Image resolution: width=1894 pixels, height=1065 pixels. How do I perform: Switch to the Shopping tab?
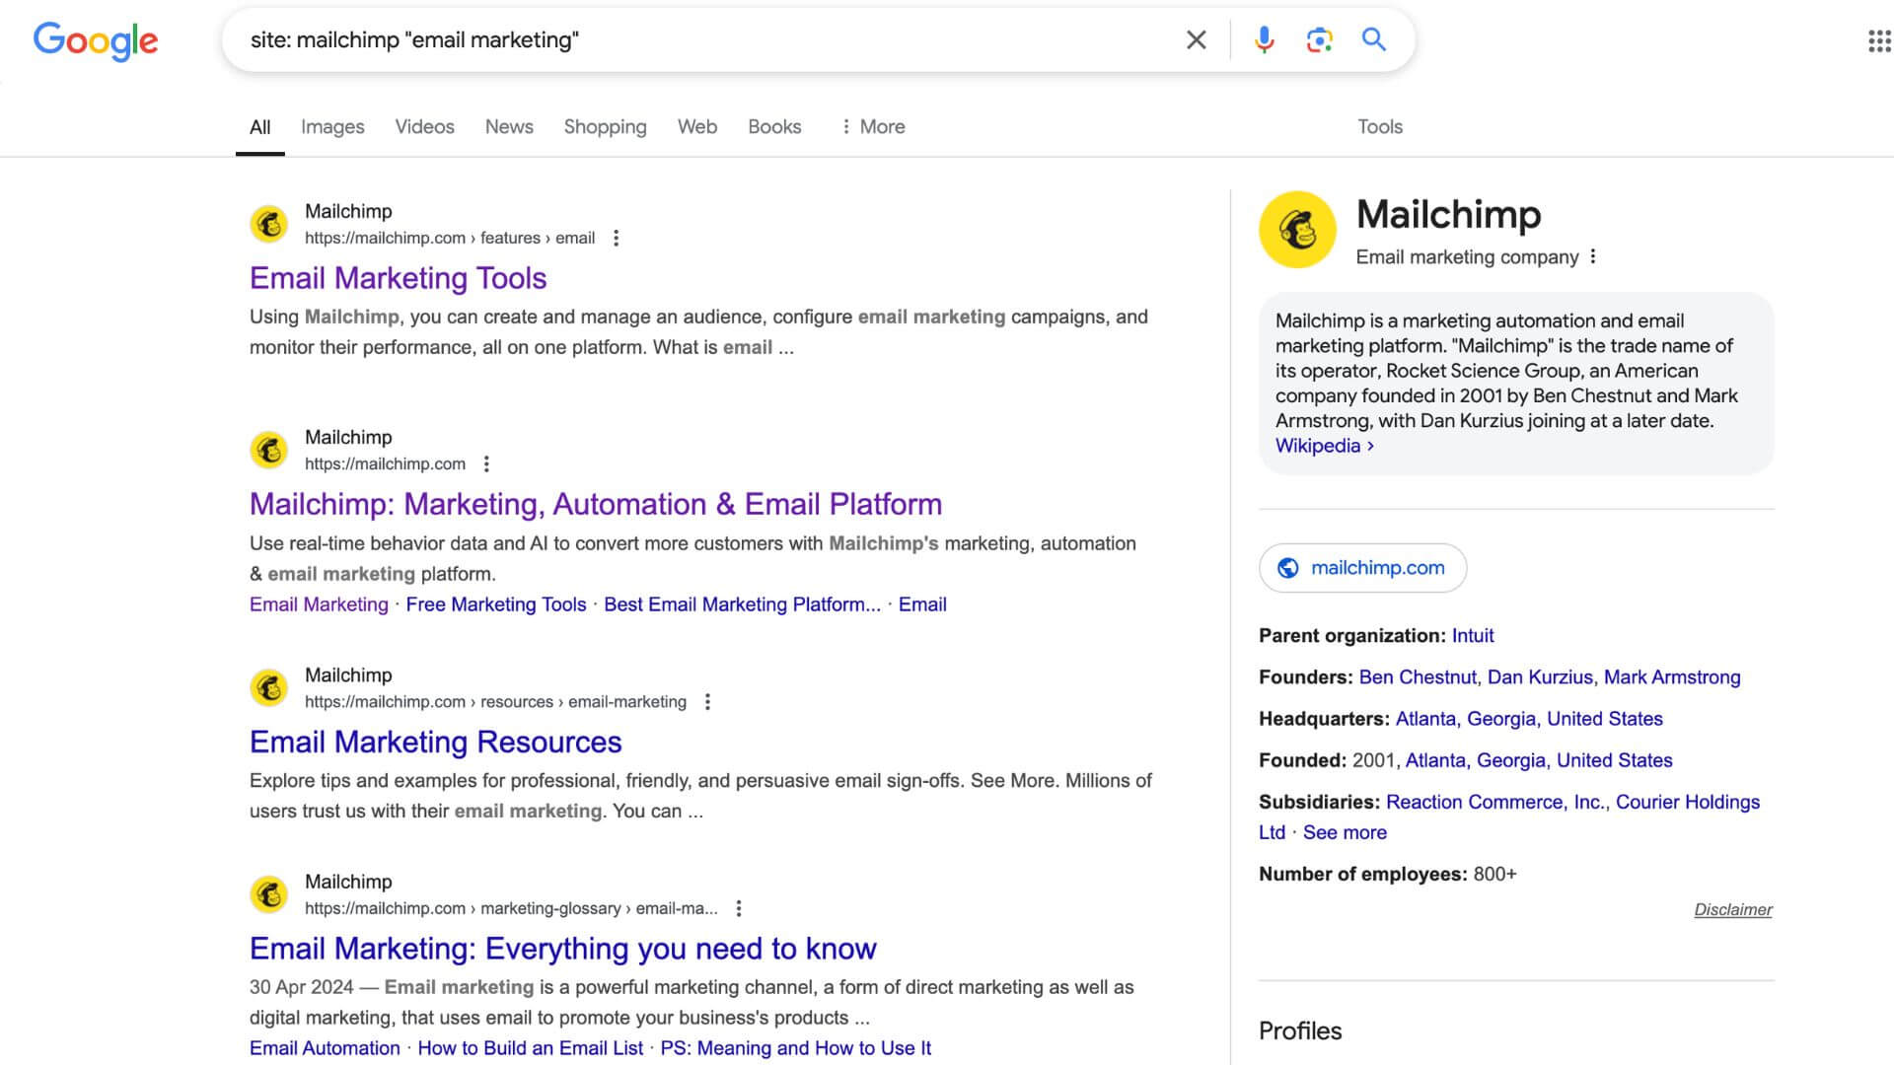pyautogui.click(x=605, y=127)
